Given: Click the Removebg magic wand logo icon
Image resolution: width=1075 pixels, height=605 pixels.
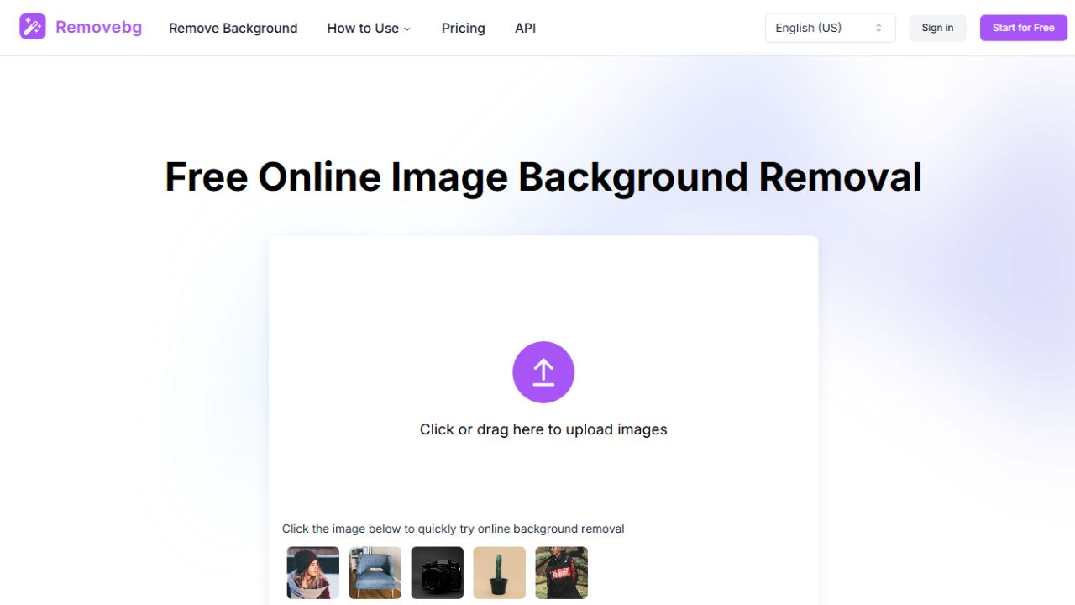Looking at the screenshot, I should pyautogui.click(x=33, y=27).
